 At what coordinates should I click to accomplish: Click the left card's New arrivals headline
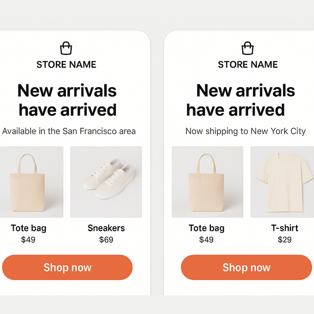(67, 100)
